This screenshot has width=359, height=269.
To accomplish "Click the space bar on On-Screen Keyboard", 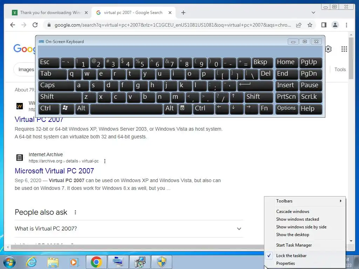I will 126,109.
